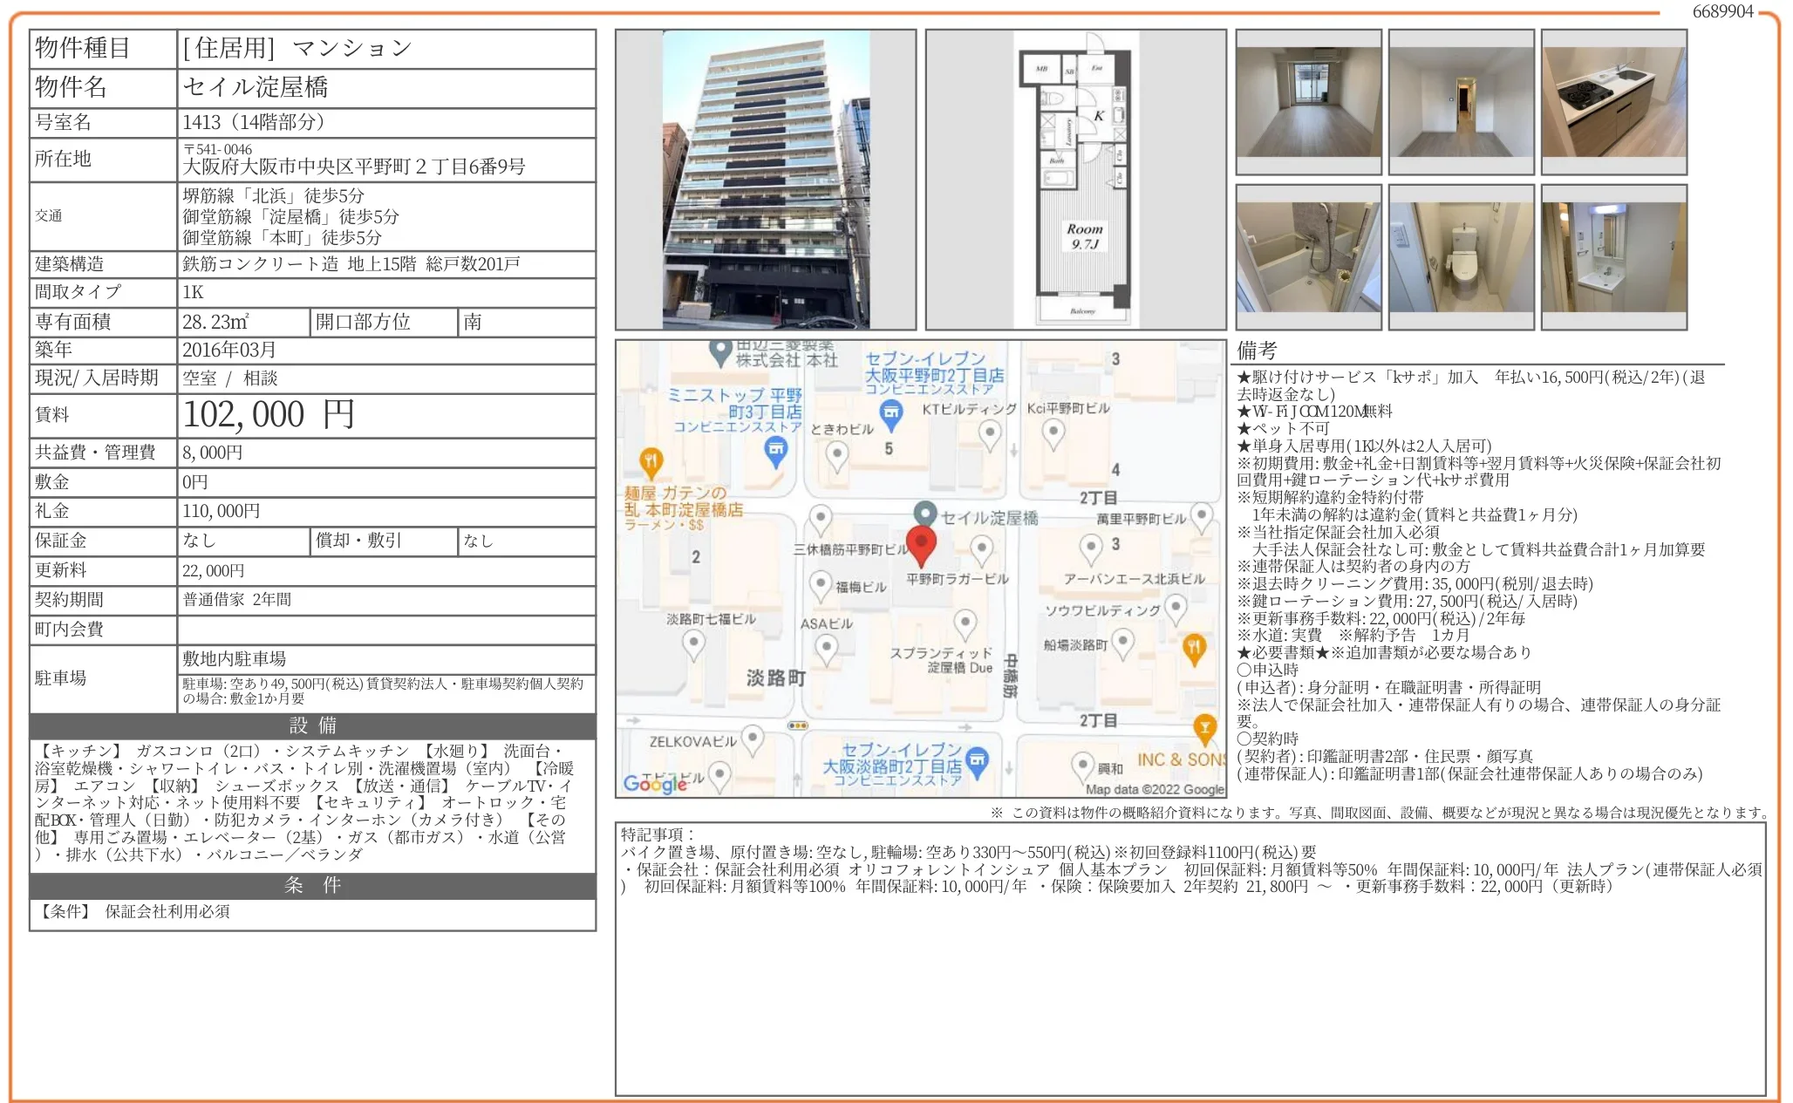Open the washbasin vanity photo
This screenshot has height=1103, width=1793.
coord(1613,257)
